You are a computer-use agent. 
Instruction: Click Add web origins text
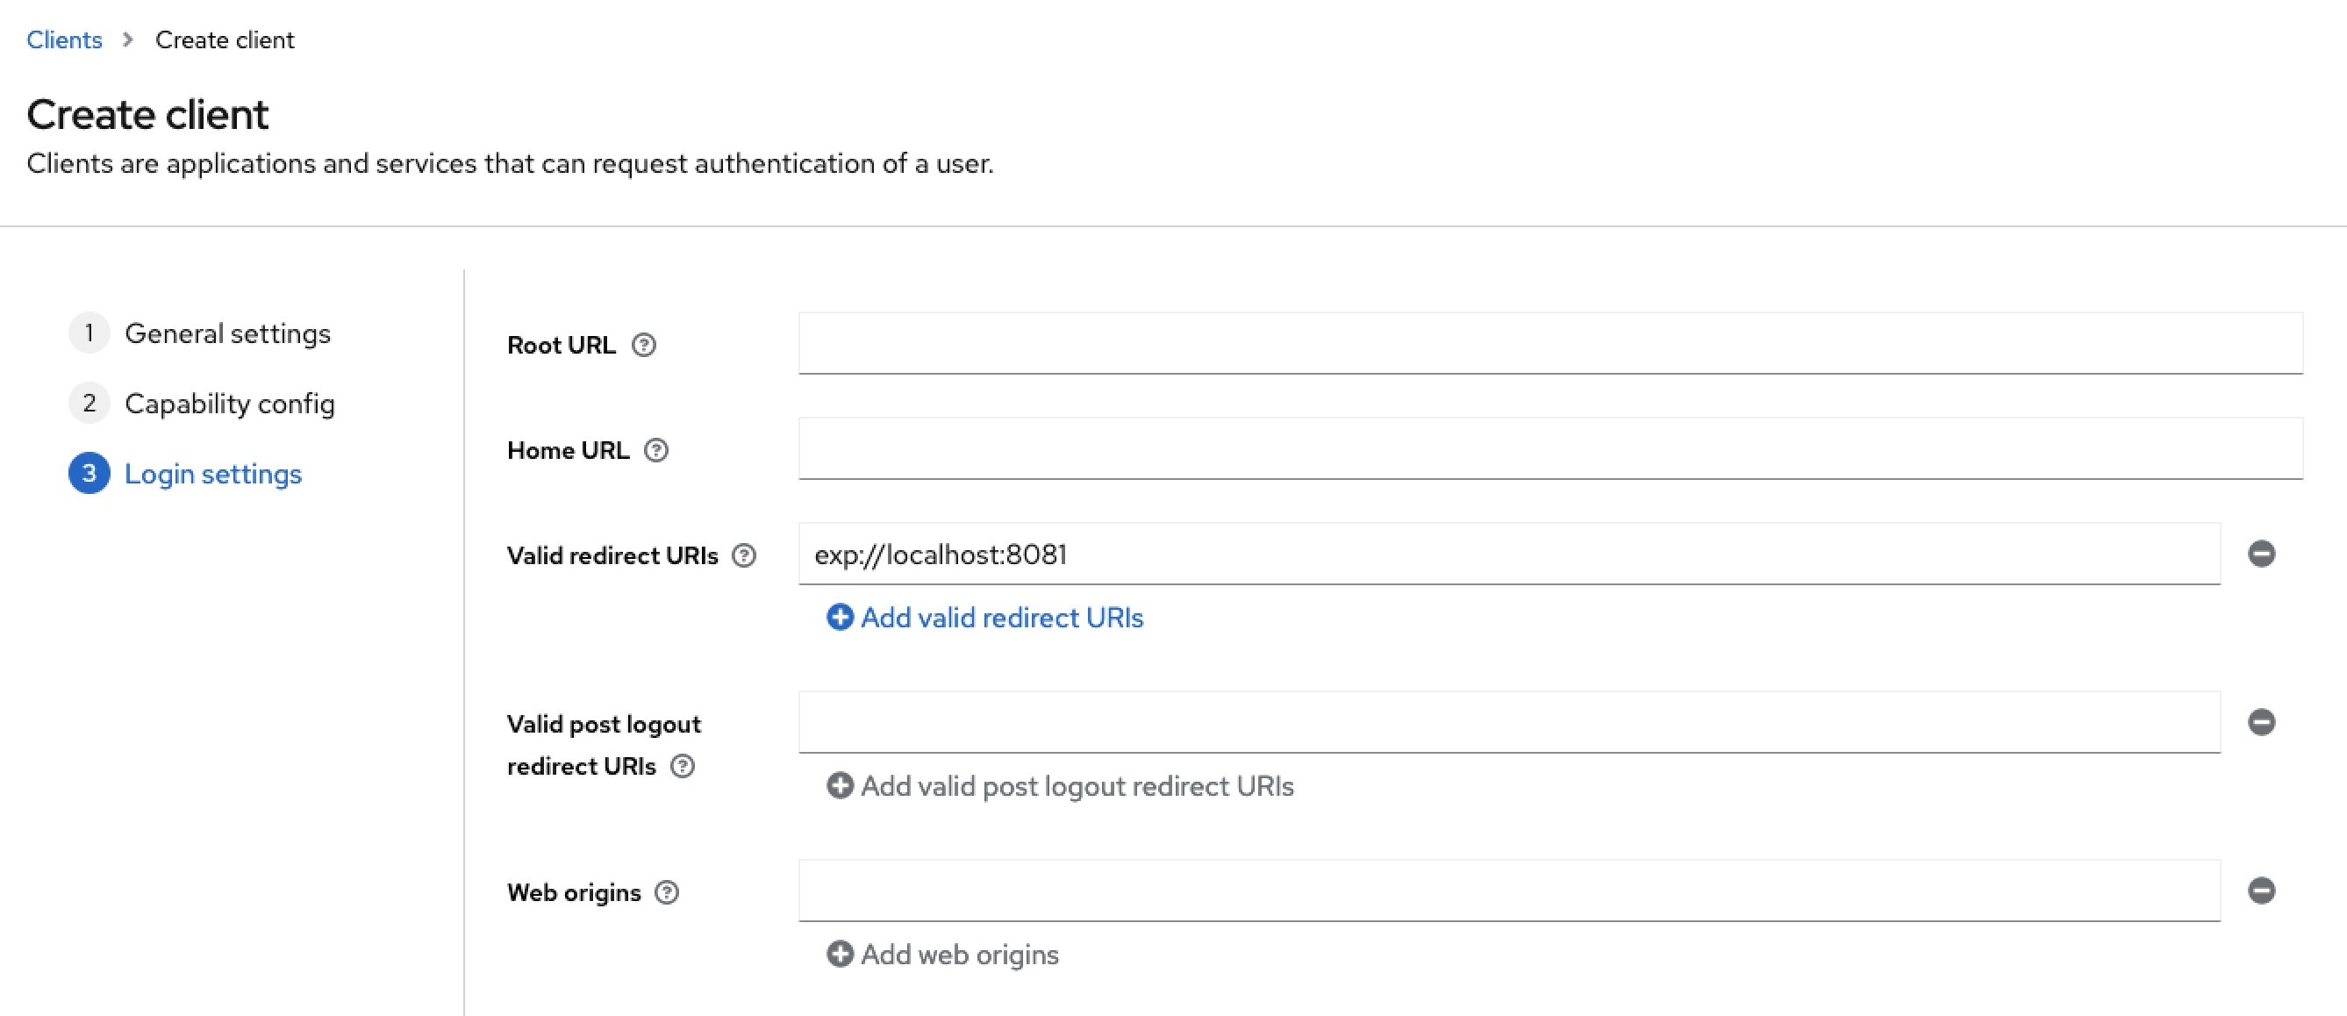tap(961, 955)
